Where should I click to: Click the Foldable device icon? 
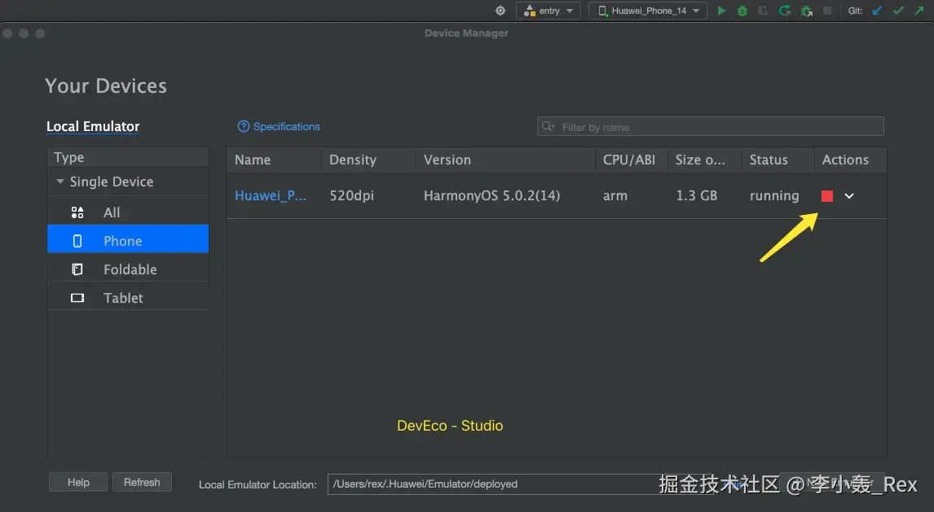(77, 269)
